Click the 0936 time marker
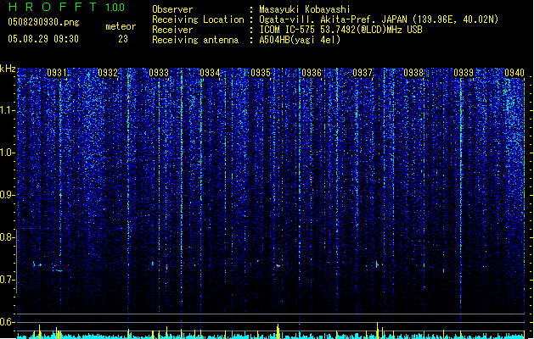 [312, 73]
